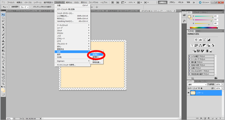This screenshot has width=225, height=120.
Task: Click the Vibrance (V) adjustment icon
Action: click(192, 45)
